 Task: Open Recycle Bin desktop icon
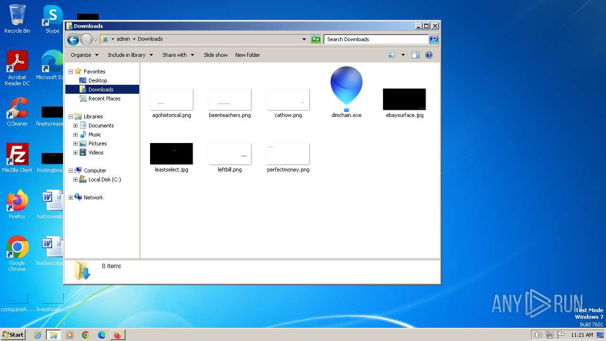coord(17,19)
